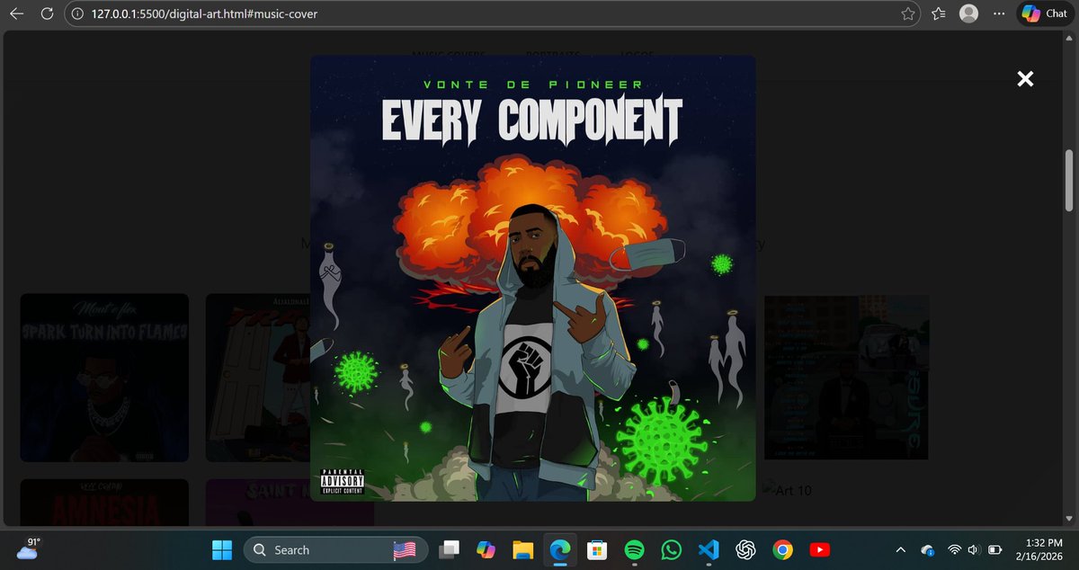This screenshot has width=1079, height=570.
Task: Click the broken Art 10 image
Action: 788,490
